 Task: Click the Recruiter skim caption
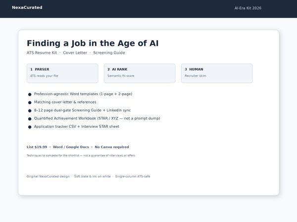click(196, 76)
